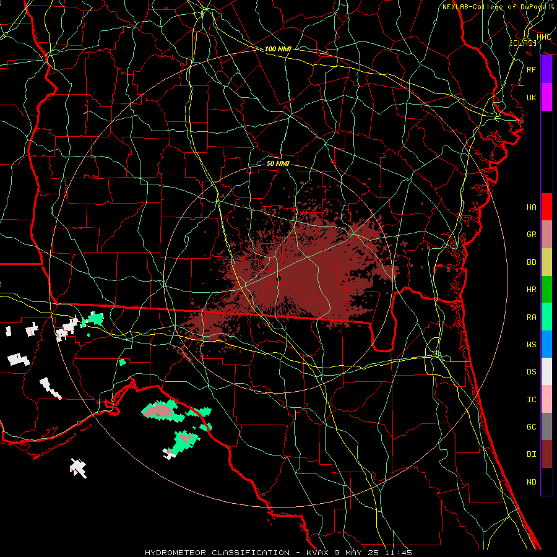Click the BD legend label
The height and width of the screenshot is (557, 557).
(x=531, y=262)
